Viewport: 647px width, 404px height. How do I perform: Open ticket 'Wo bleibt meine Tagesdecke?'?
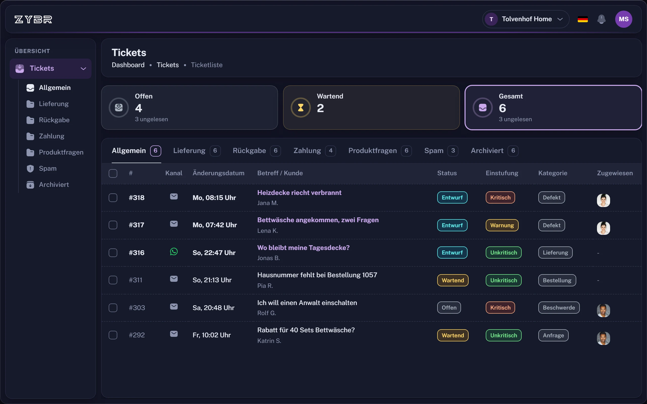303,248
